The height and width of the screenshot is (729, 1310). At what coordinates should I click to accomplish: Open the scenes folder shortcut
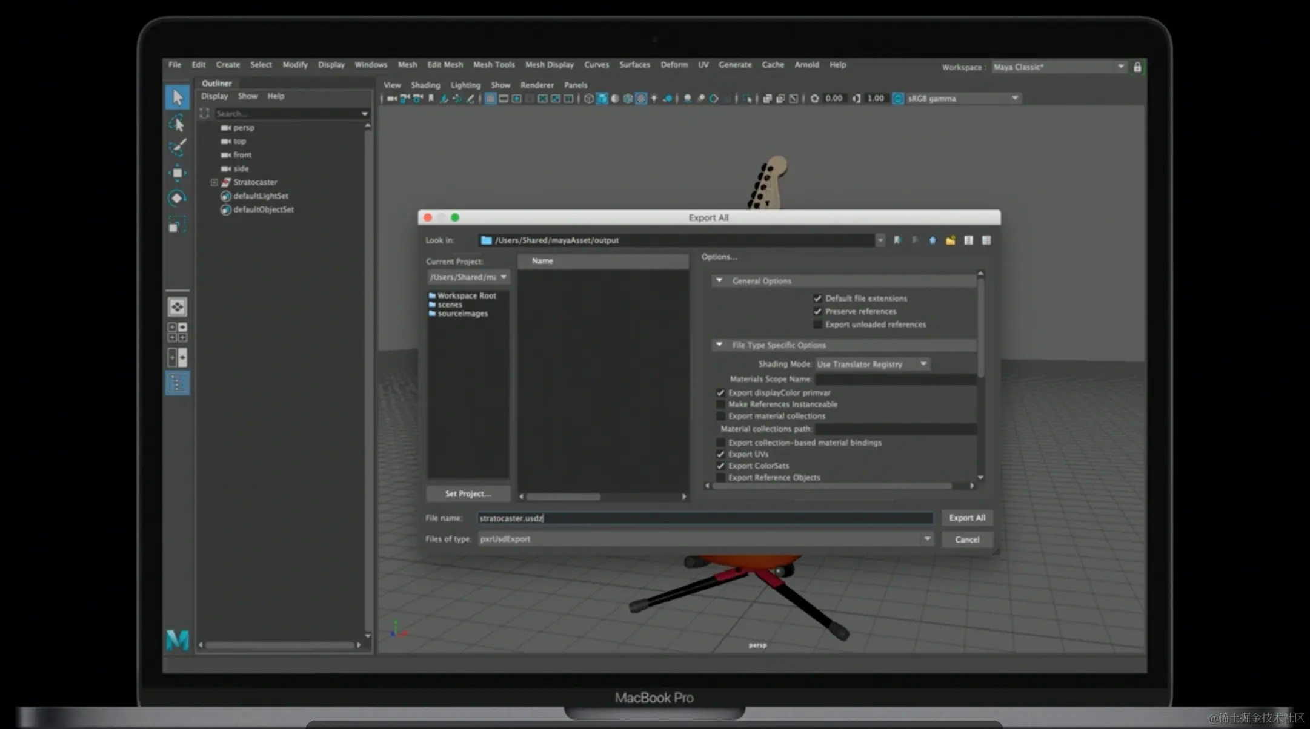click(x=450, y=305)
